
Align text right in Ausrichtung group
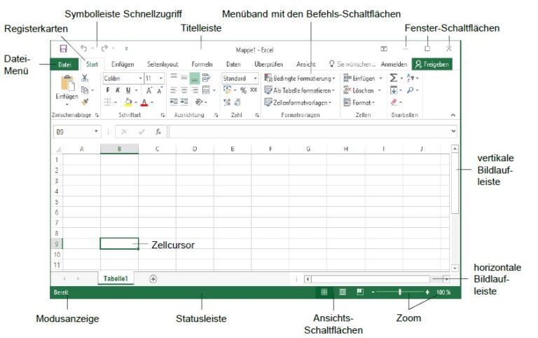coord(195,90)
